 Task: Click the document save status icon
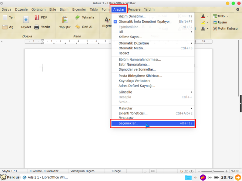pyautogui.click(x=153, y=171)
